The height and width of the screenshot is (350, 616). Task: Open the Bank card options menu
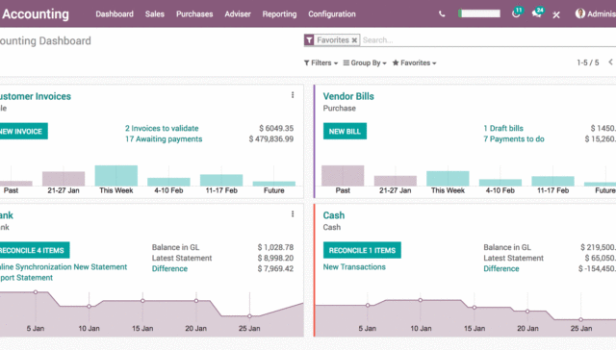point(293,213)
